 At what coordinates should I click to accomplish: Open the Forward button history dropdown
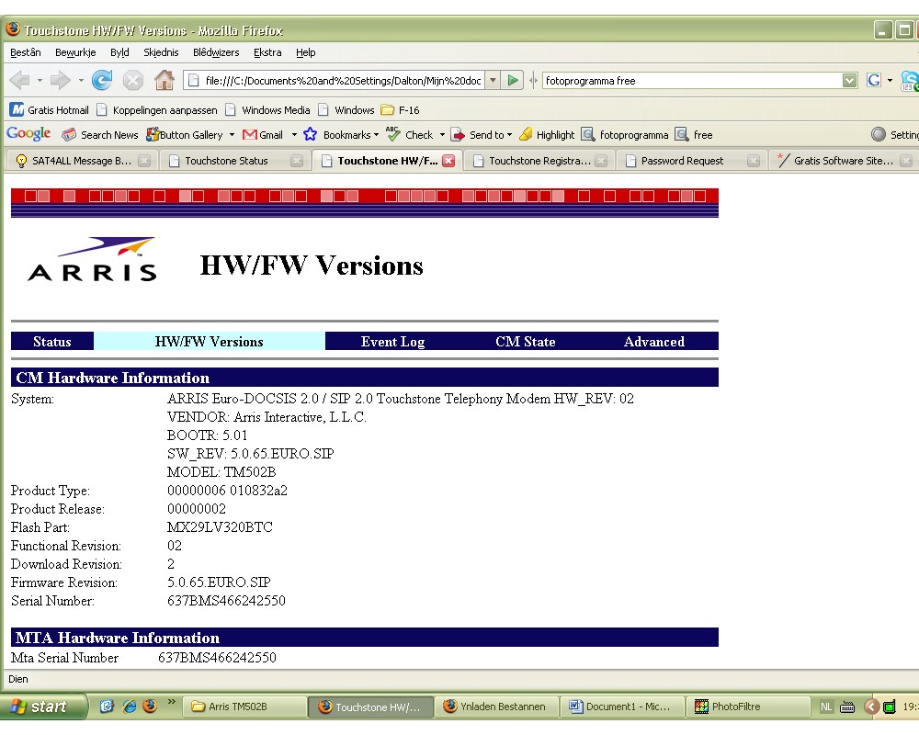[80, 80]
